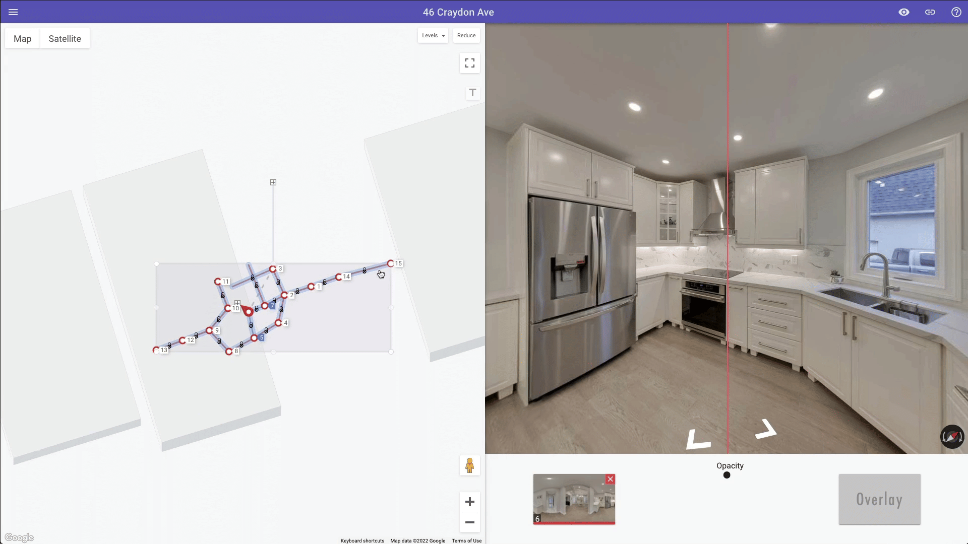Click node 15 on the floor plan

point(391,263)
